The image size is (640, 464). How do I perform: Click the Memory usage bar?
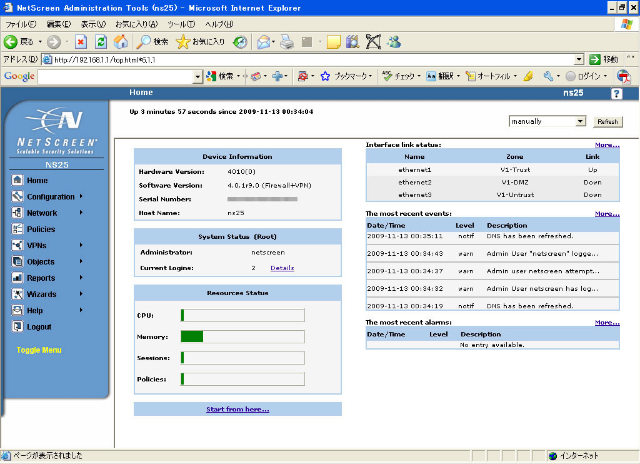click(242, 336)
